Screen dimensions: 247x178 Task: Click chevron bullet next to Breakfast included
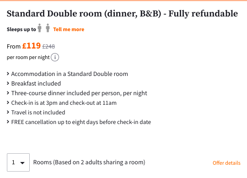[x=8, y=83]
